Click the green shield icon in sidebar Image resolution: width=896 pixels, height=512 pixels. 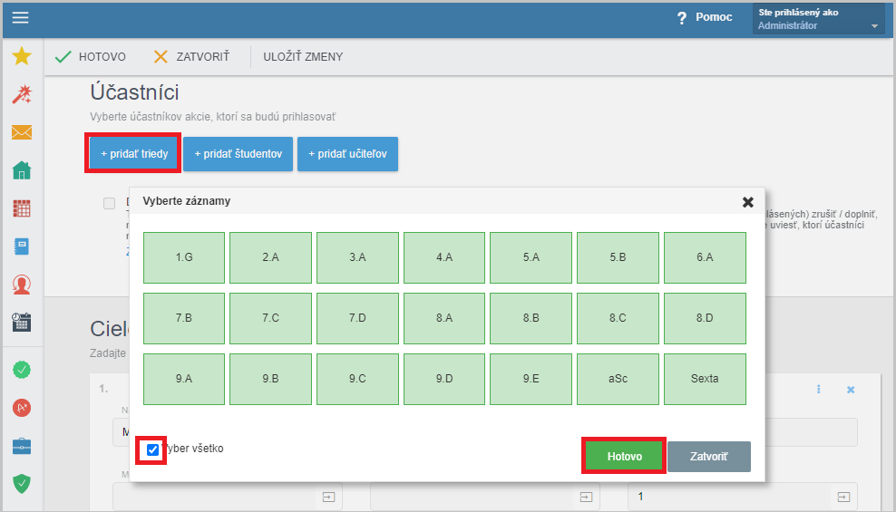(22, 484)
